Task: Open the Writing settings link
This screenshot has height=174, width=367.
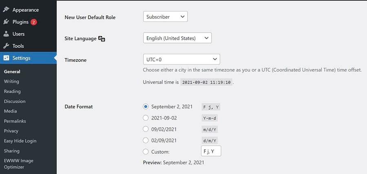Action: pos(11,81)
